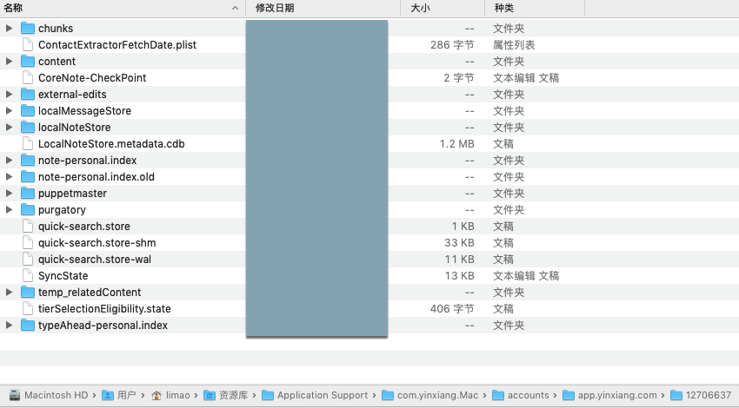Click the note-personal.index folder icon

pyautogui.click(x=28, y=160)
